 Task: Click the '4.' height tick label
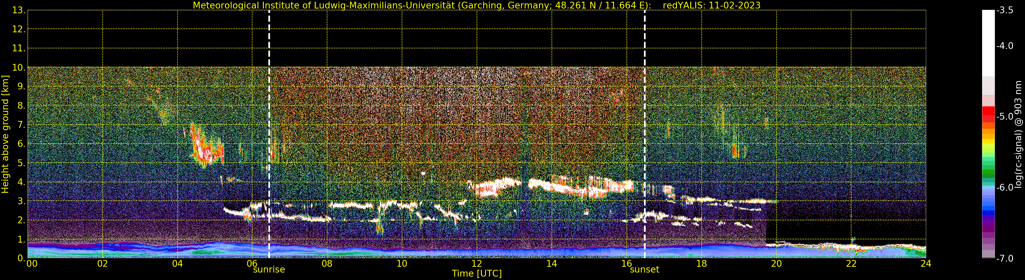[x=21, y=182]
